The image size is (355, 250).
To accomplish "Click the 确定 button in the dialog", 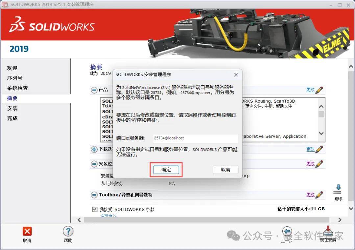I will click(x=166, y=170).
